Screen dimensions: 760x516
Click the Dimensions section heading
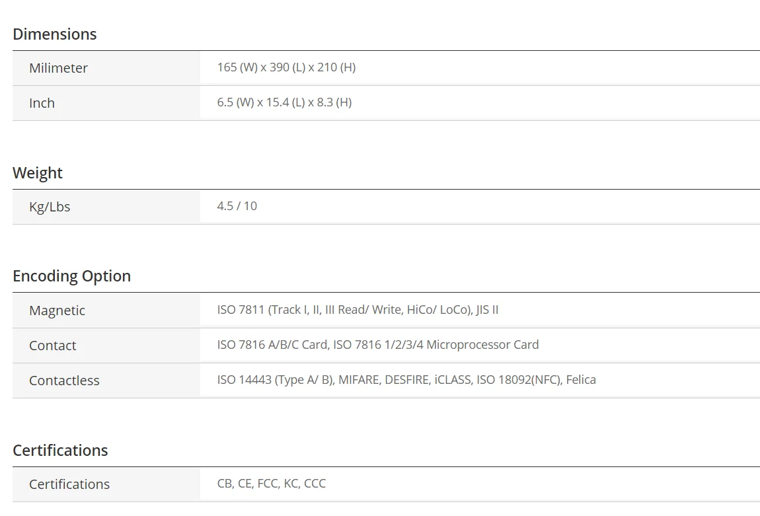(x=55, y=34)
